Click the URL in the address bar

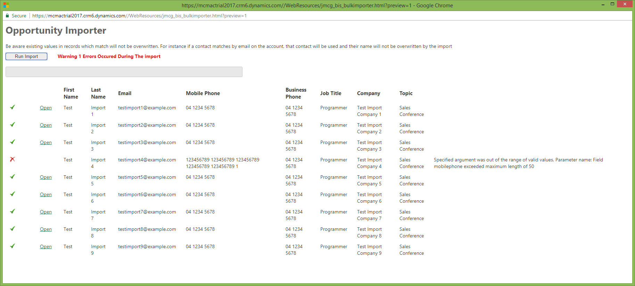point(139,16)
